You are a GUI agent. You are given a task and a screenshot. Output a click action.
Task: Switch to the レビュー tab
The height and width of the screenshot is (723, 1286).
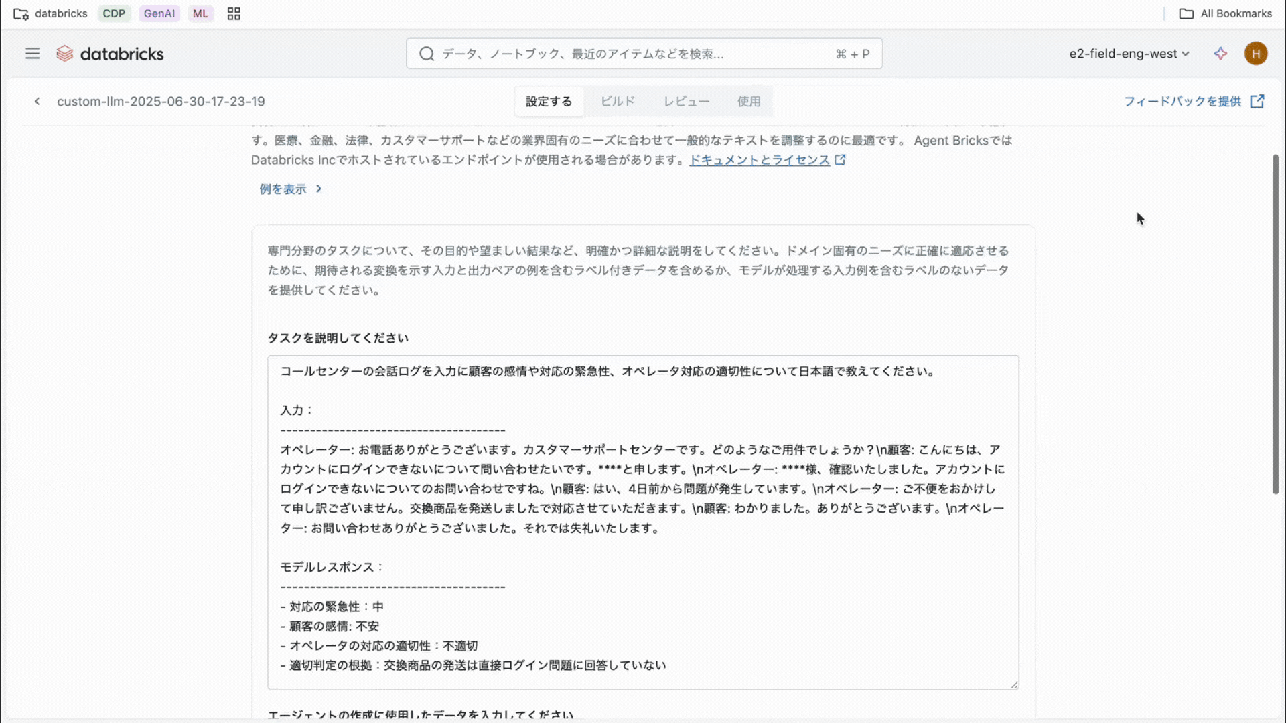point(686,102)
